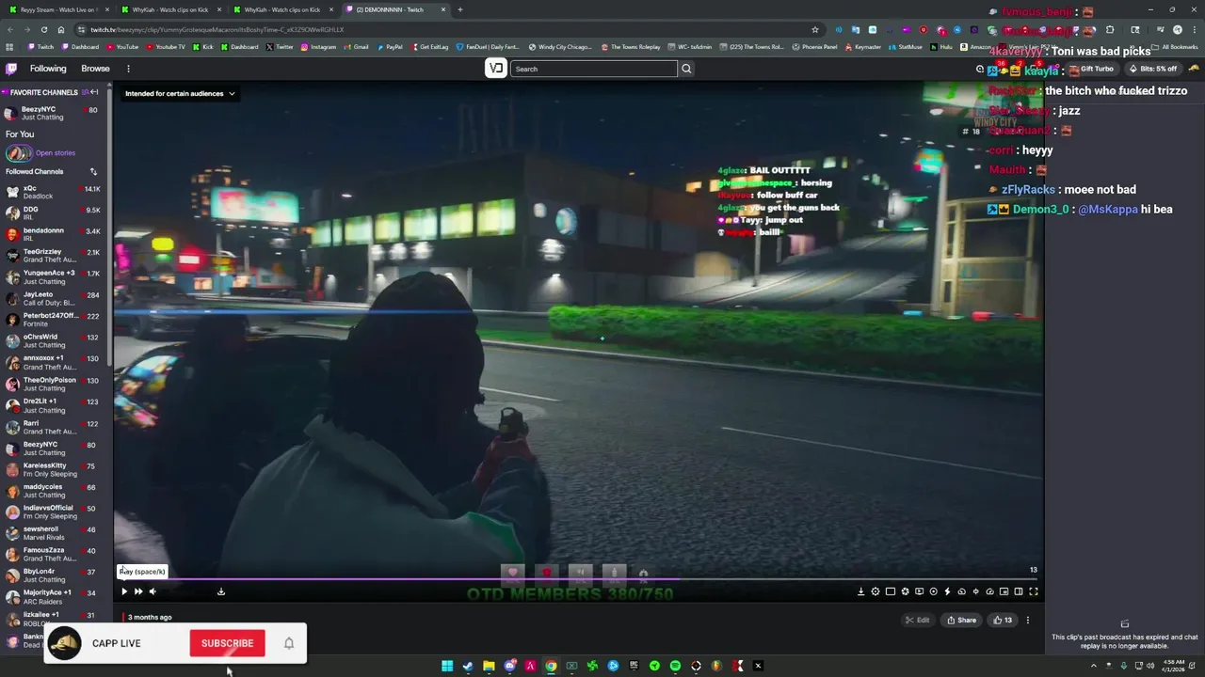1205x677 pixels.
Task: Click the Gift Turbo button
Action: pyautogui.click(x=1092, y=69)
